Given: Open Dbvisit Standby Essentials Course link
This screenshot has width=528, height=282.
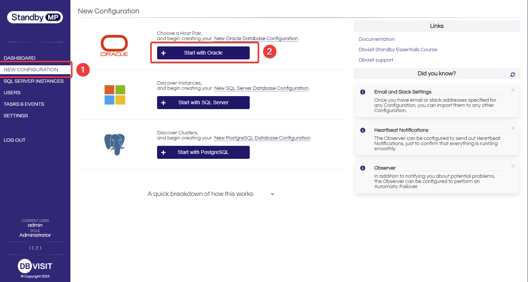Looking at the screenshot, I should tap(398, 49).
